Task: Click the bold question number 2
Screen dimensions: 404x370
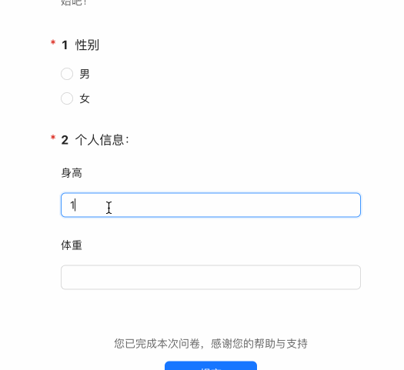Action: point(65,140)
